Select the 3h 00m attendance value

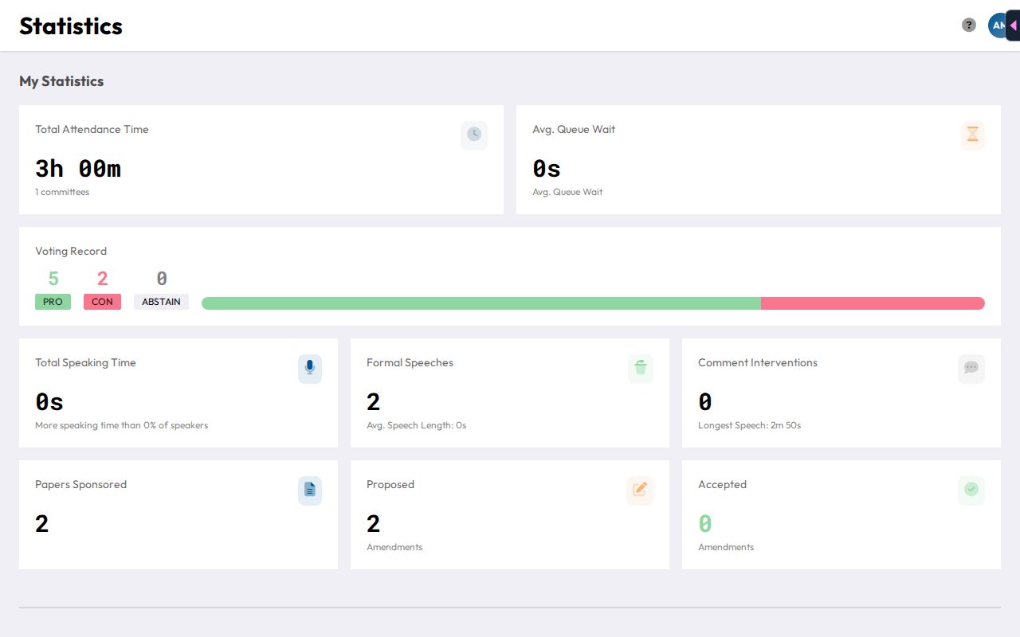(78, 169)
